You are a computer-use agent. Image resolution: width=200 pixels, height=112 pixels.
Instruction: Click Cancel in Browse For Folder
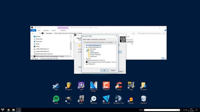coord(113,70)
